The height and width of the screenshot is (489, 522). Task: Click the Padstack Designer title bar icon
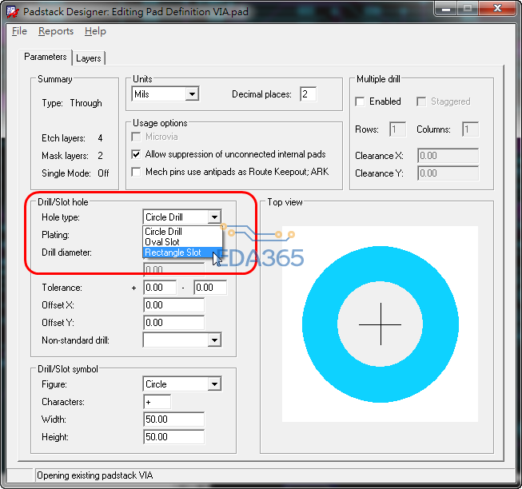(x=13, y=12)
